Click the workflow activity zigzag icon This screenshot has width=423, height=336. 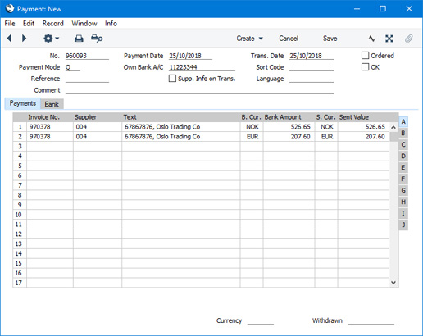coord(371,39)
